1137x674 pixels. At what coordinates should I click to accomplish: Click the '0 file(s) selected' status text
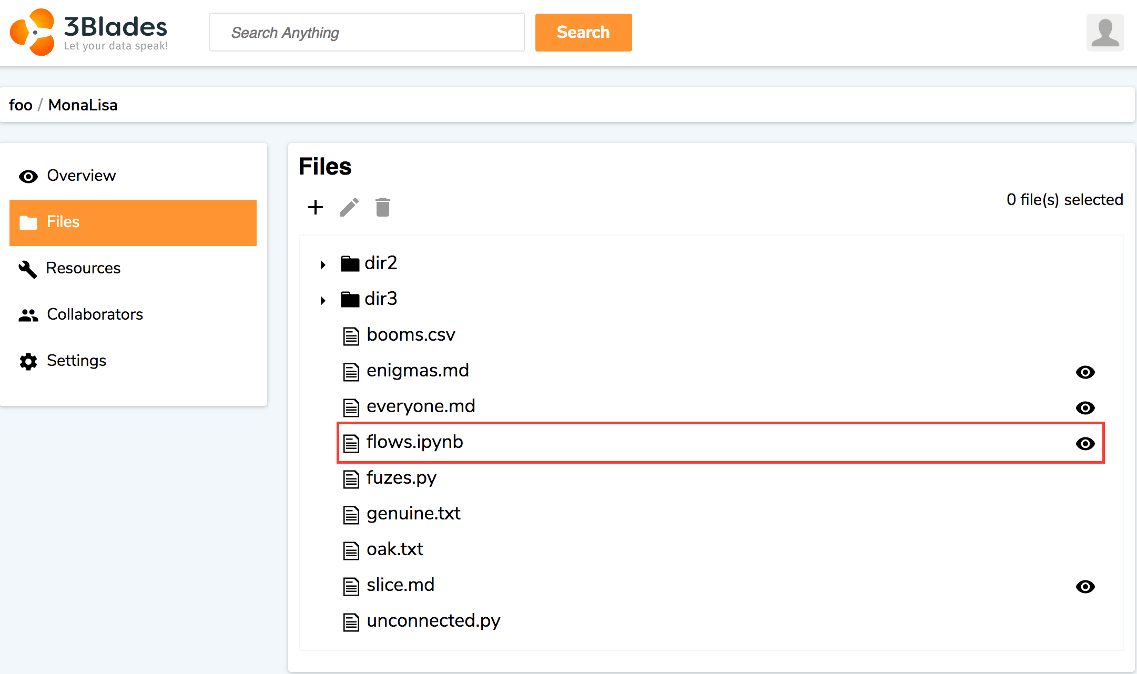click(x=1064, y=200)
